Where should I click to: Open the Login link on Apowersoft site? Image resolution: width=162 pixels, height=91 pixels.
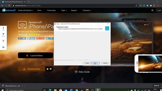[x=159, y=10]
